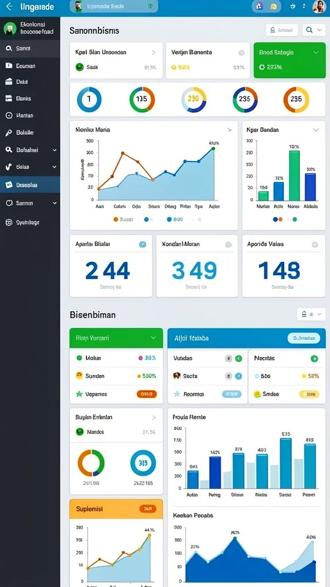Expand the Bofaabai sidebar submenu chevron
The image size is (330, 587).
click(54, 150)
